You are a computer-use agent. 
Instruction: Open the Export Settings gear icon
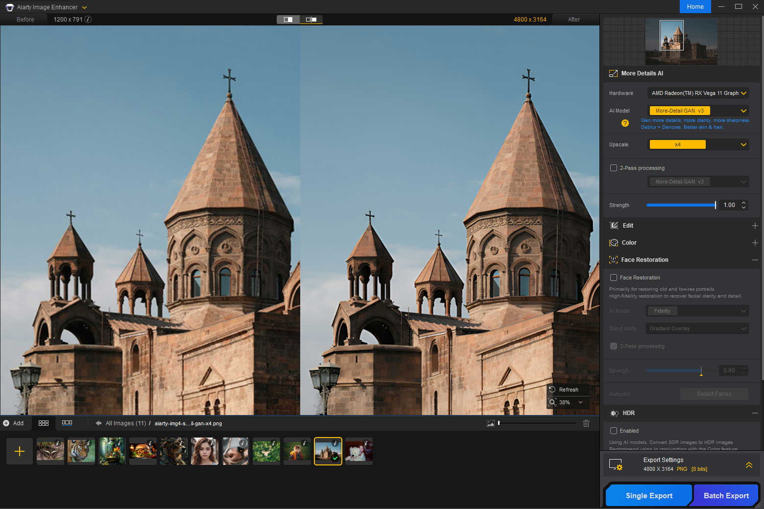pyautogui.click(x=616, y=464)
